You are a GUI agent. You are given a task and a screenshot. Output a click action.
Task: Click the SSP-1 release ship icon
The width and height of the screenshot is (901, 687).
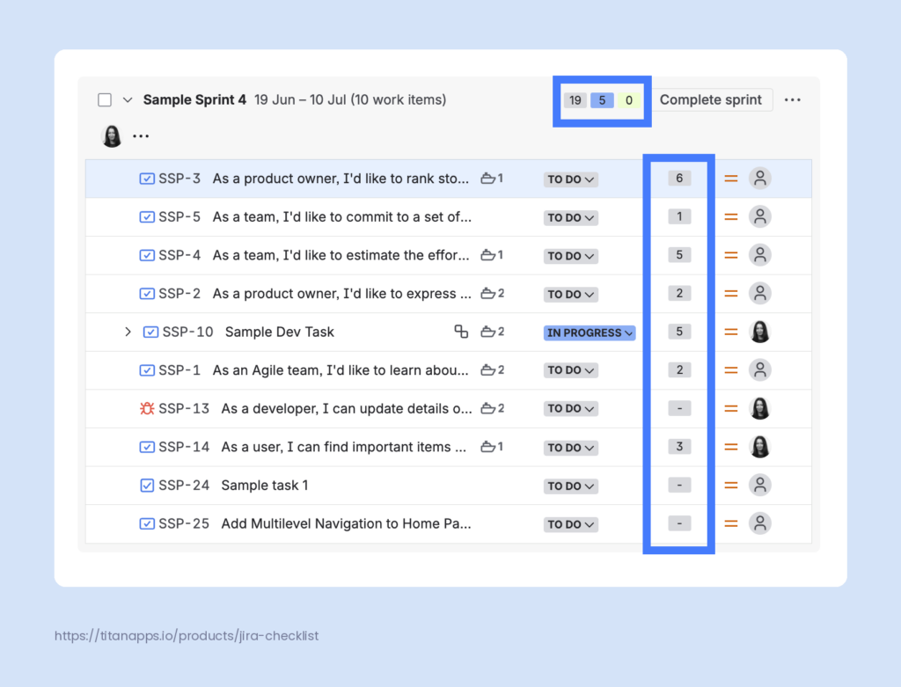(x=487, y=369)
